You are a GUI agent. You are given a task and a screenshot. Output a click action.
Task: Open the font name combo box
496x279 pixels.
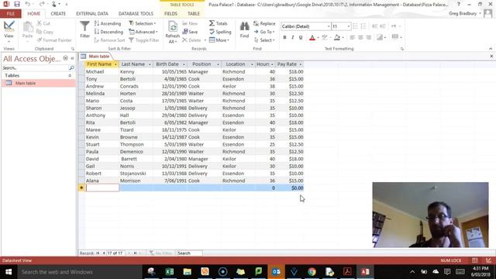tap(305, 26)
